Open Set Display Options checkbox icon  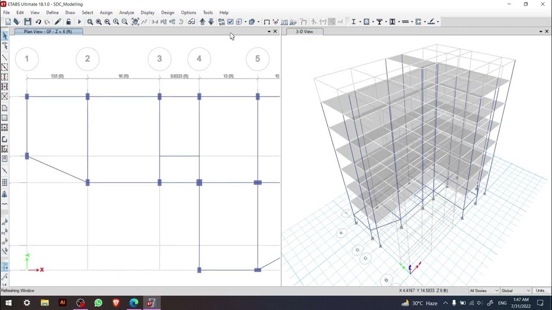230,22
